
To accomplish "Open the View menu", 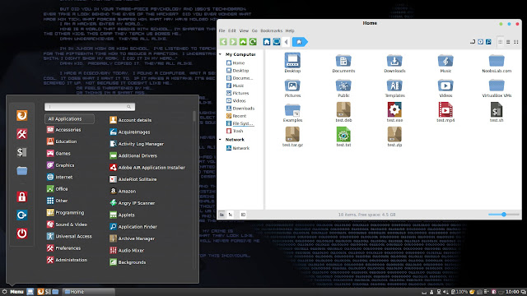I will (x=244, y=30).
